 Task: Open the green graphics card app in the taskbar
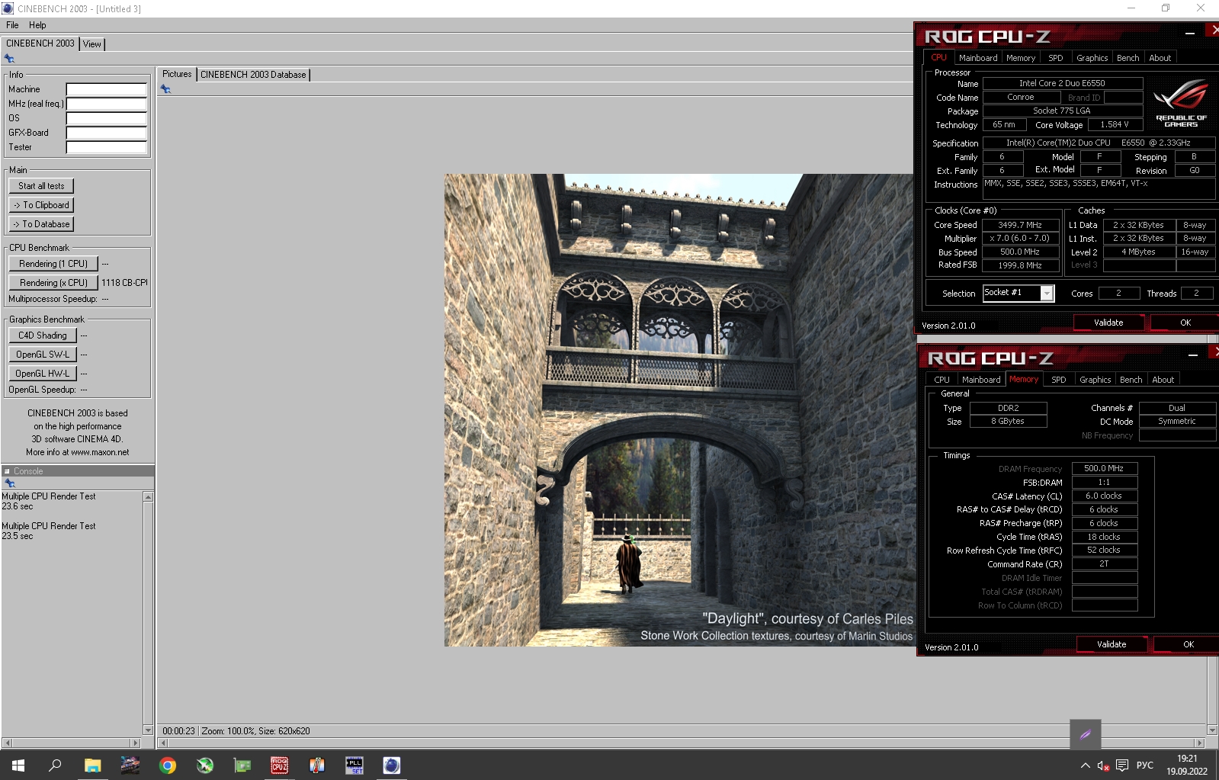[x=242, y=766]
